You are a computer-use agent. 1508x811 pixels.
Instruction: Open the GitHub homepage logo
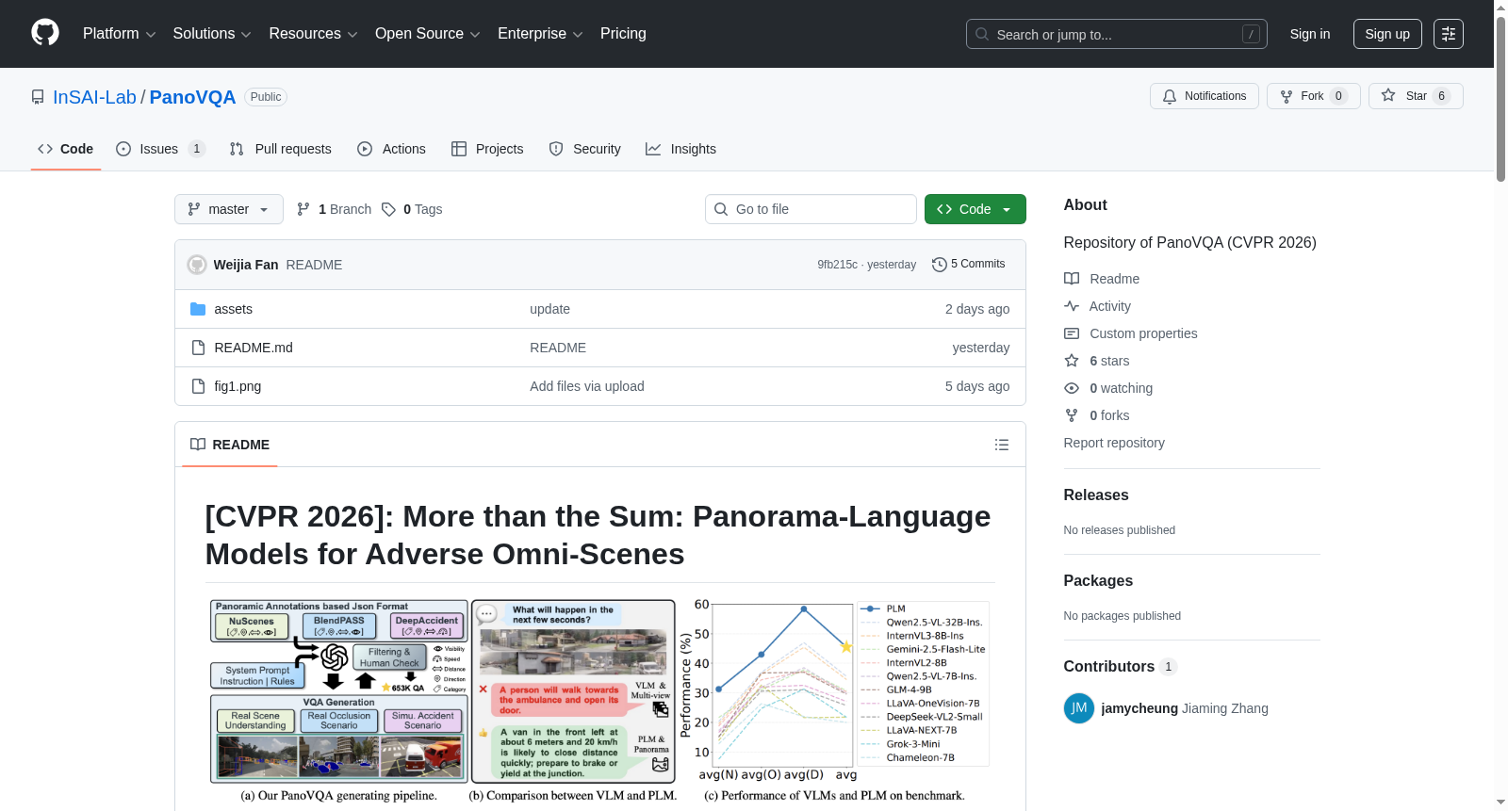45,33
